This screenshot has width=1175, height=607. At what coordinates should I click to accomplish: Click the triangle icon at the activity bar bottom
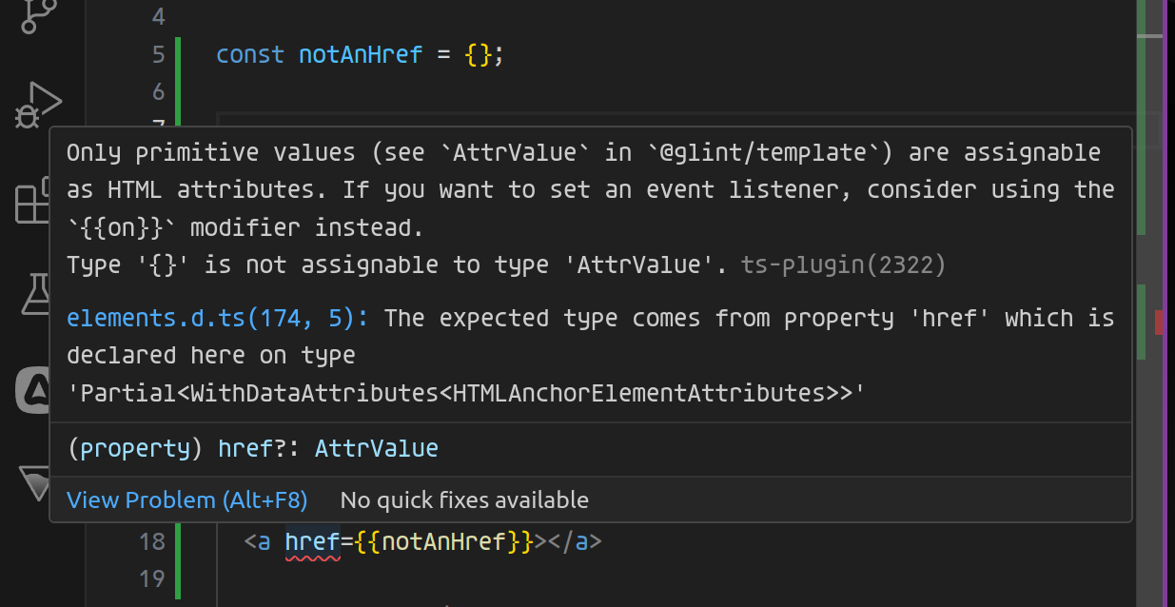click(x=33, y=485)
